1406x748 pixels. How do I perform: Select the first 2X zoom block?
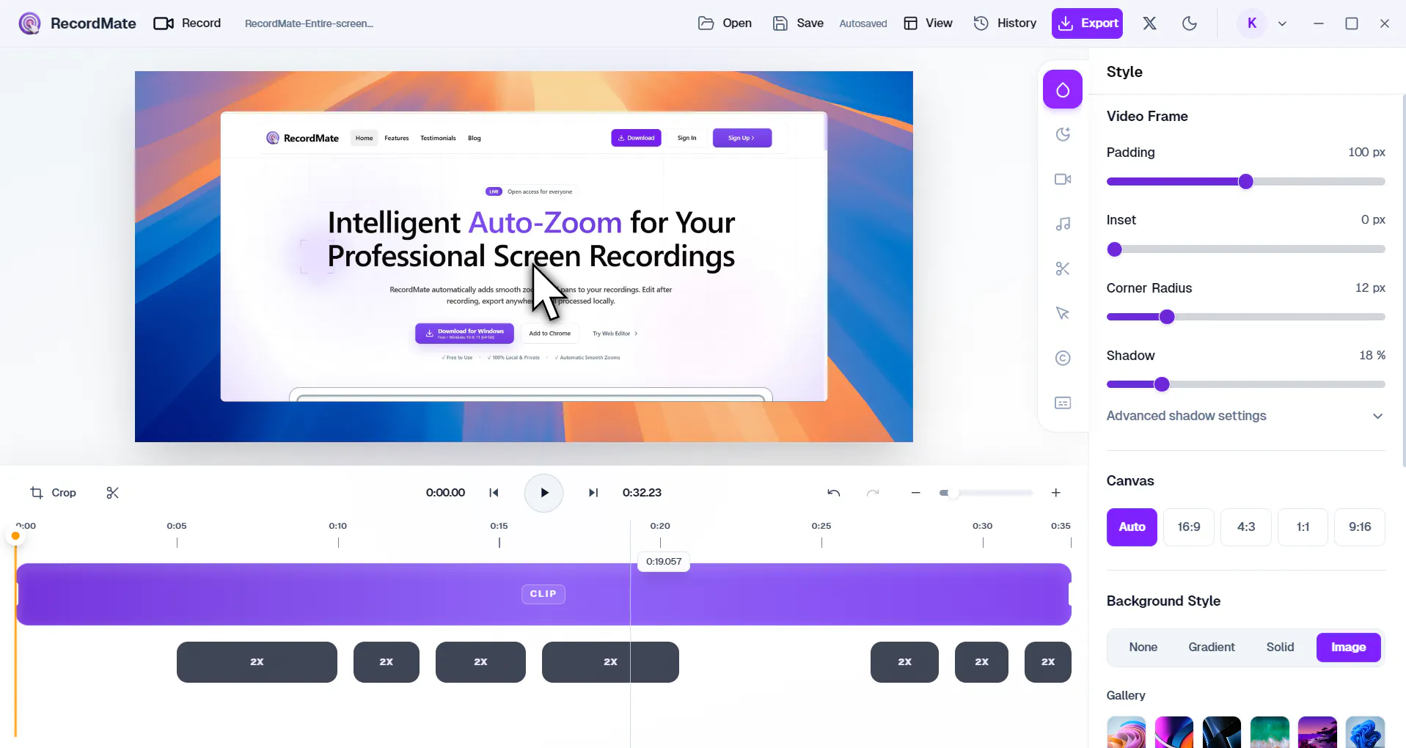pyautogui.click(x=257, y=662)
